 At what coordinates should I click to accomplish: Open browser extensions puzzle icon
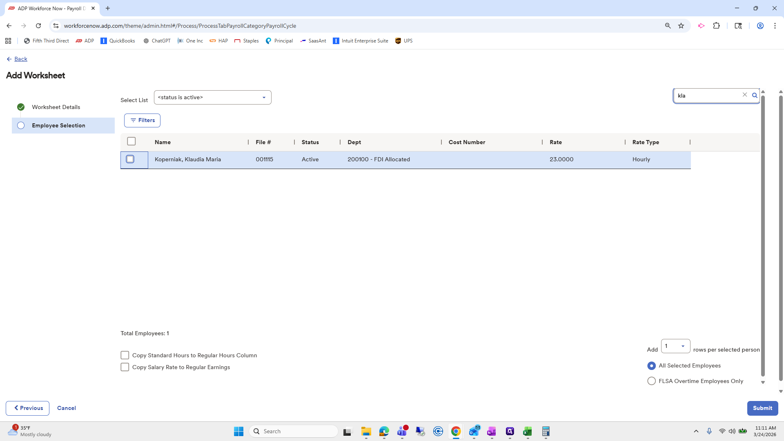click(x=716, y=26)
